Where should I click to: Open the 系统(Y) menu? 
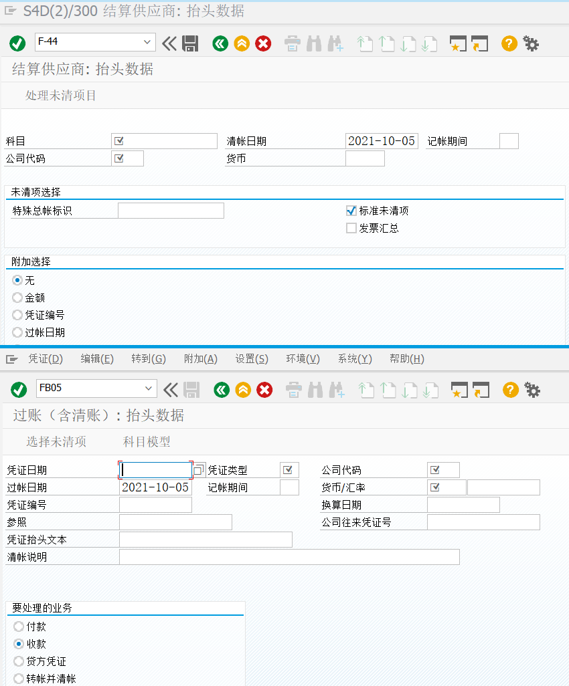coord(354,358)
